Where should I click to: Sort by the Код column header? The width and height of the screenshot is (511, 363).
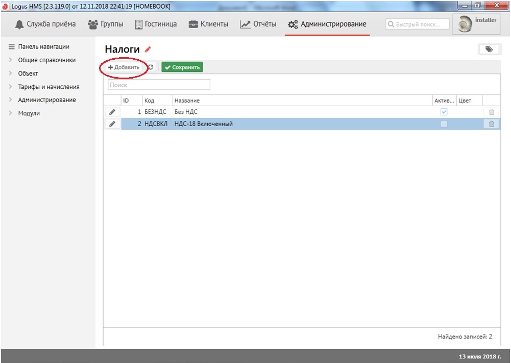tap(157, 101)
